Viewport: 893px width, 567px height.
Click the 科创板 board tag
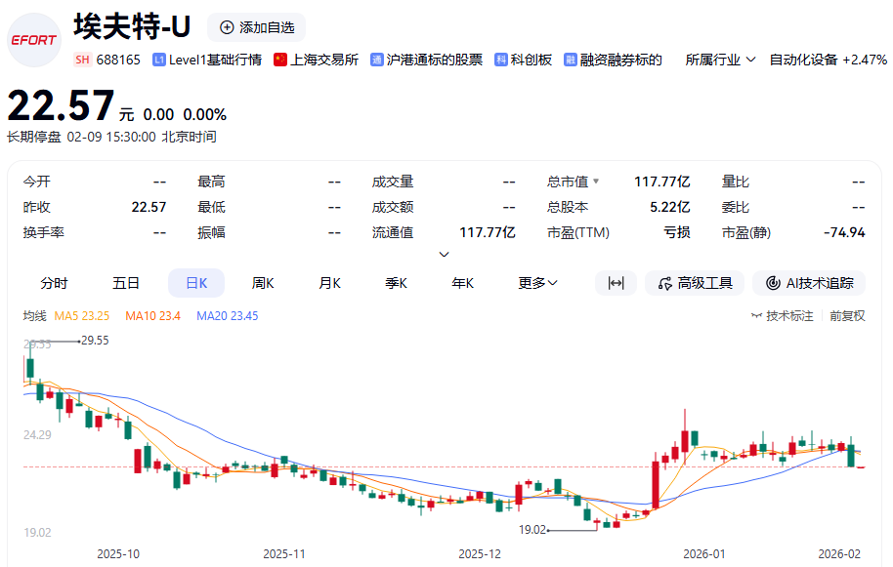tap(524, 60)
